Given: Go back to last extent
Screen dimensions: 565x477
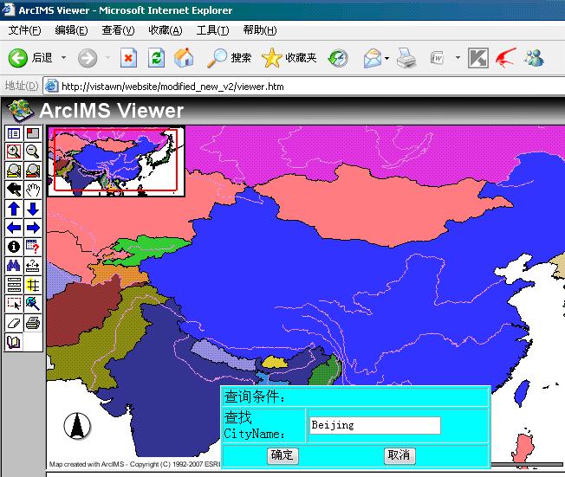Looking at the screenshot, I should (x=14, y=190).
